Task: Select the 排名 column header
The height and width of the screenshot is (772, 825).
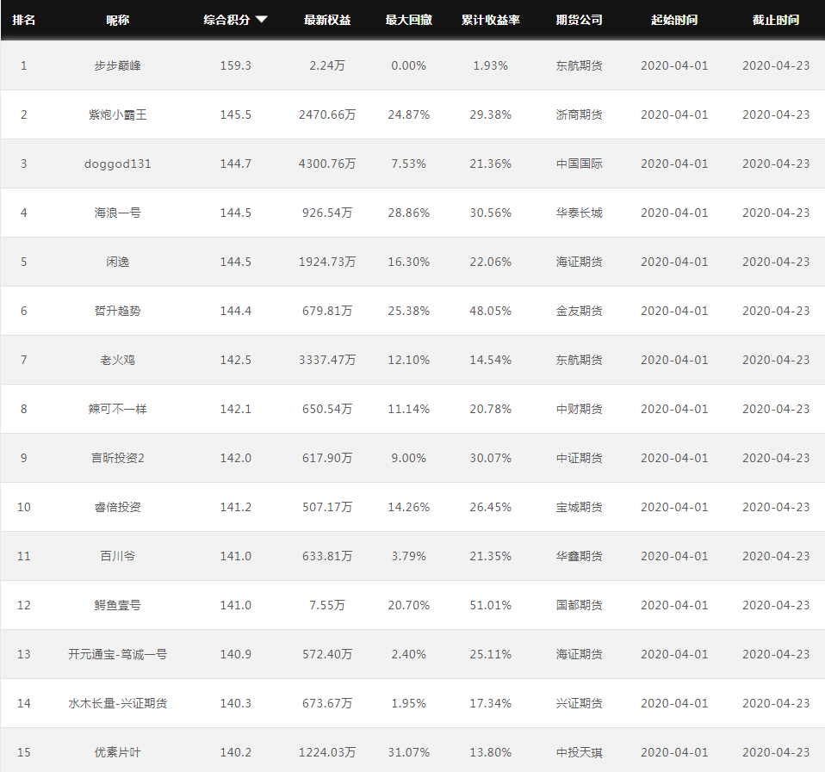Action: point(23,20)
